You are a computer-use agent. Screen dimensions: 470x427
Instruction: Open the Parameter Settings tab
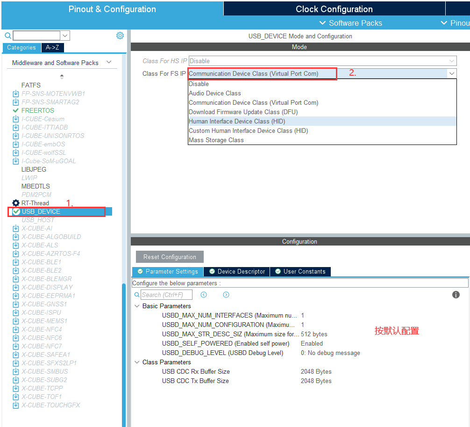tap(168, 272)
